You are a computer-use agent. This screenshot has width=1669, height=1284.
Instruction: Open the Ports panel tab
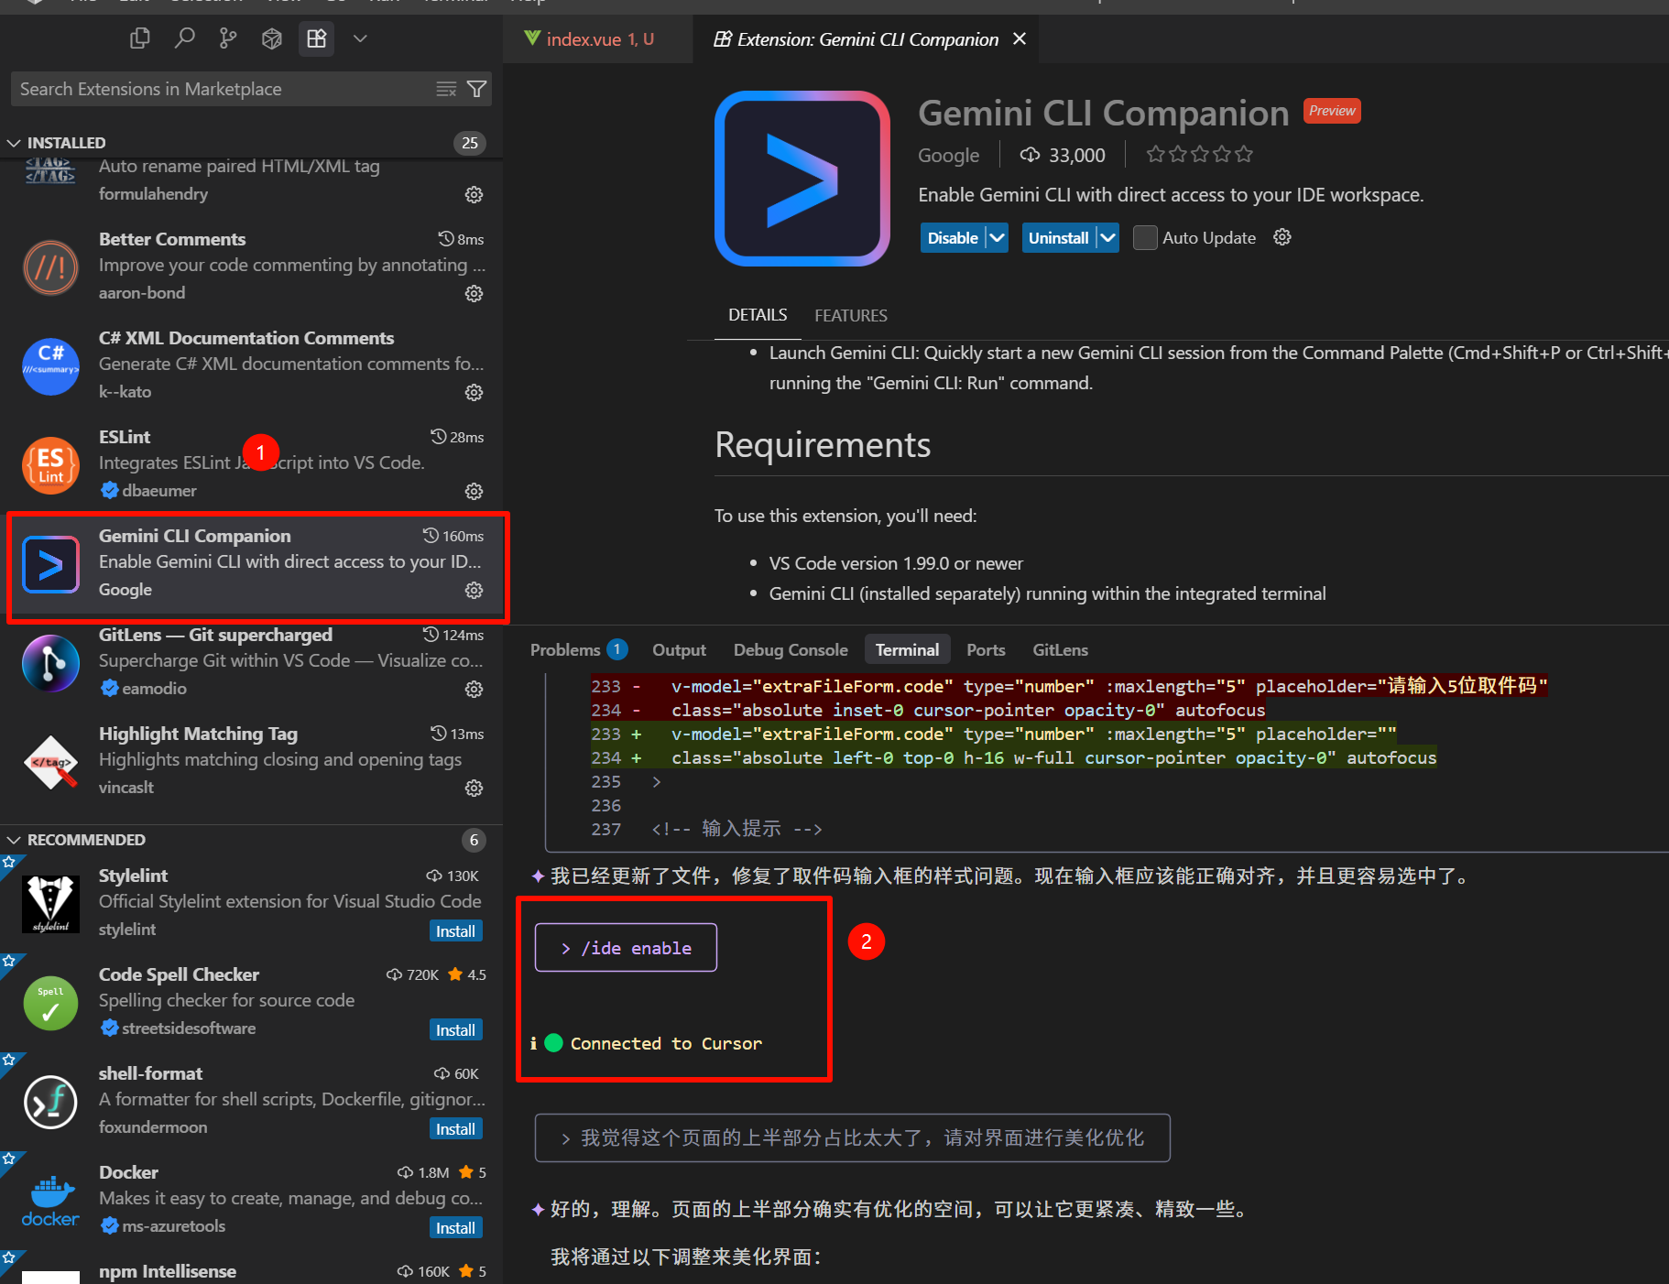986,649
